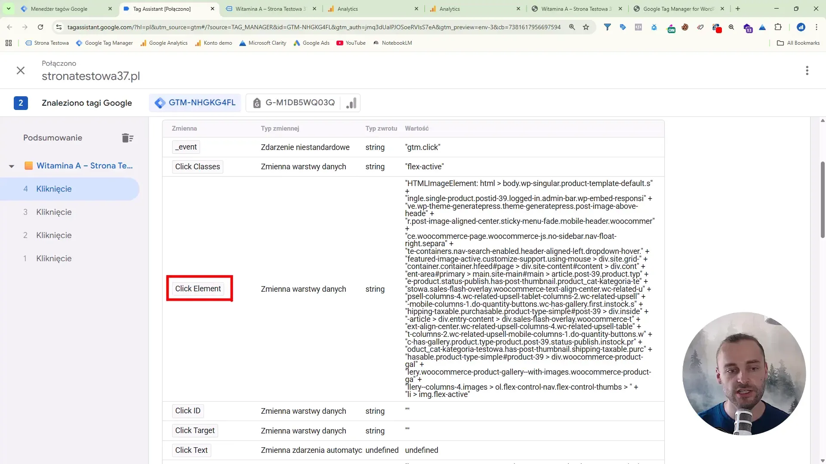Open the cookie extension icon
This screenshot has height=464, width=826.
(x=685, y=27)
